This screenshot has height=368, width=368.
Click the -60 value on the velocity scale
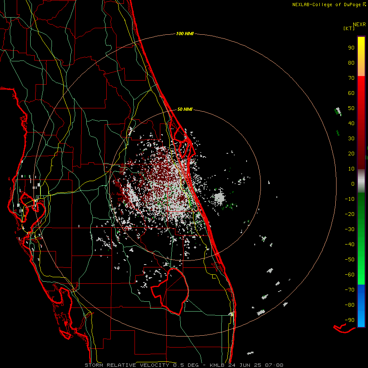tap(350, 275)
